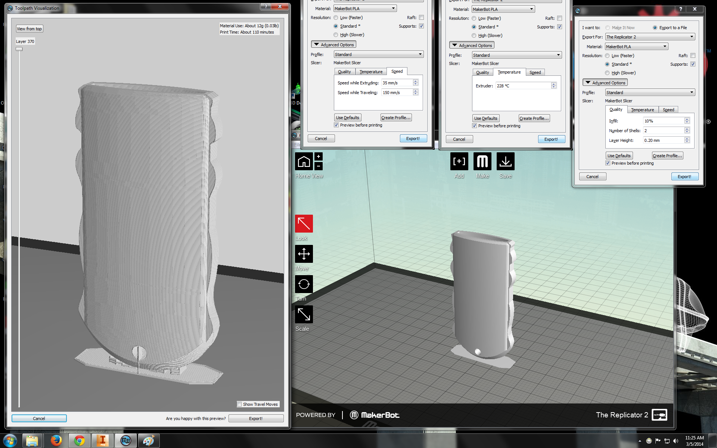Zoom out with the minus icon

coord(319,166)
